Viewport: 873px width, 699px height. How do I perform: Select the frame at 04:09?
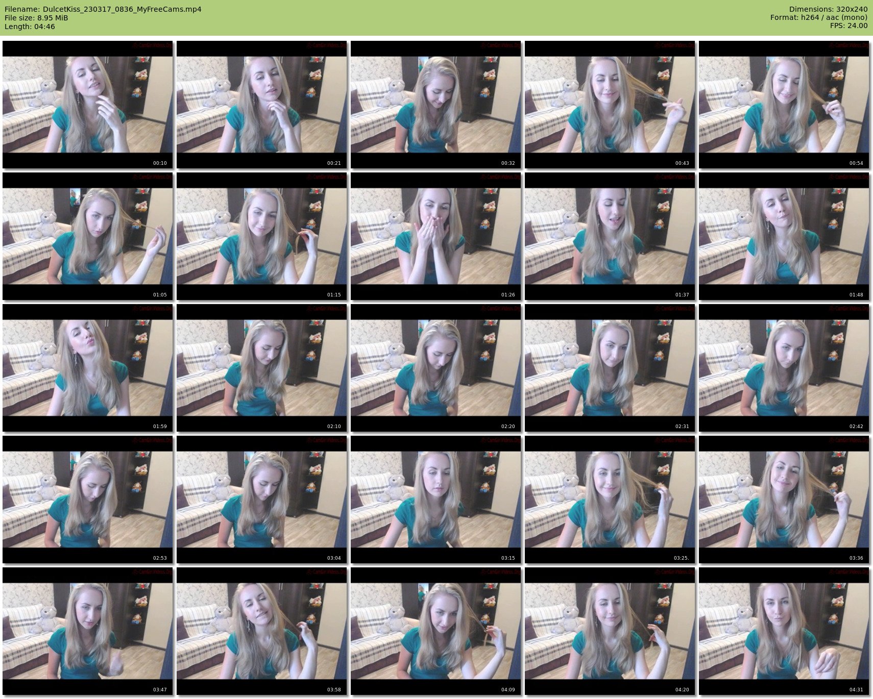tap(435, 631)
